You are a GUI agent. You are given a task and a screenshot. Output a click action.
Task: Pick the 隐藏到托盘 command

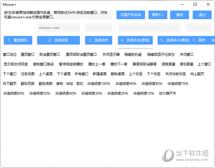pyautogui.click(x=133, y=54)
